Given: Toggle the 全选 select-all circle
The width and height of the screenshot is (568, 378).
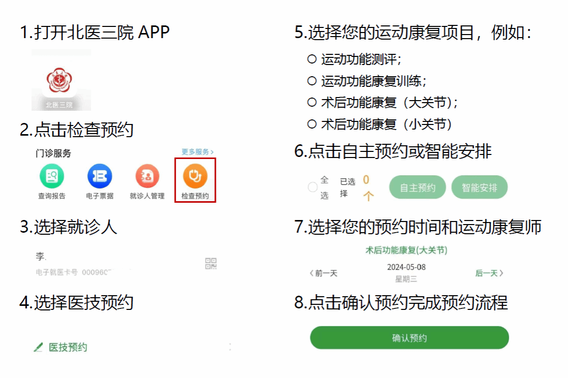Looking at the screenshot, I should click(x=313, y=187).
